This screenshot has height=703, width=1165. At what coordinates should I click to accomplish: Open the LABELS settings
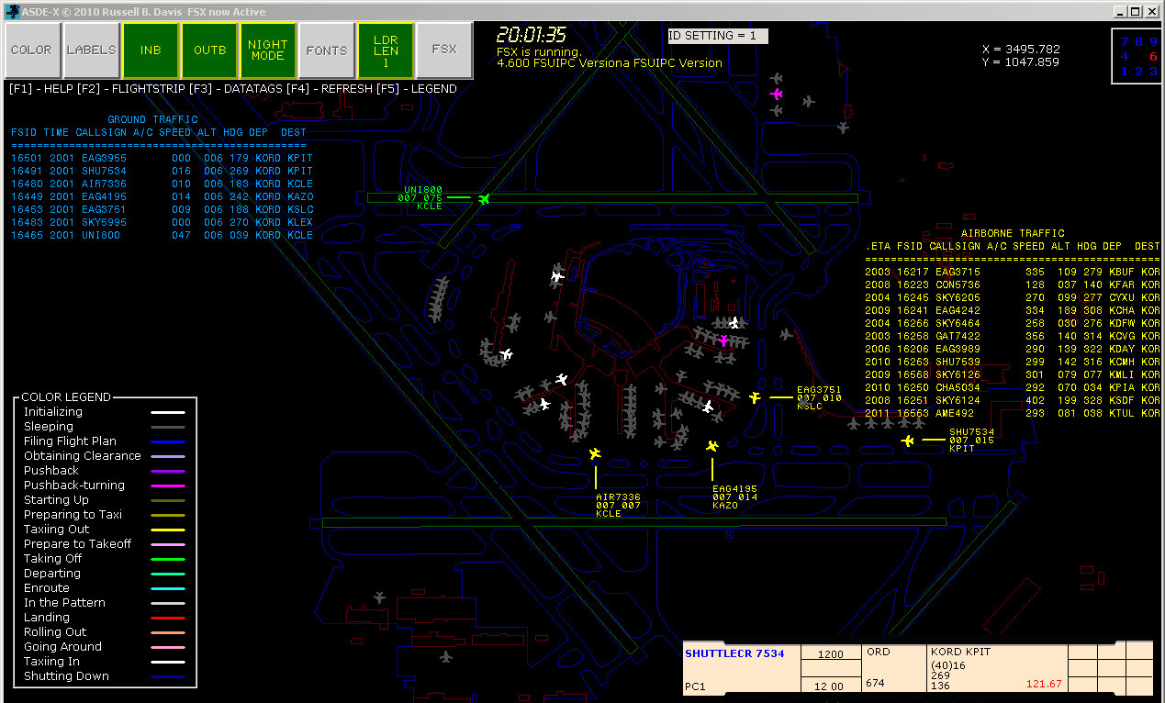91,50
